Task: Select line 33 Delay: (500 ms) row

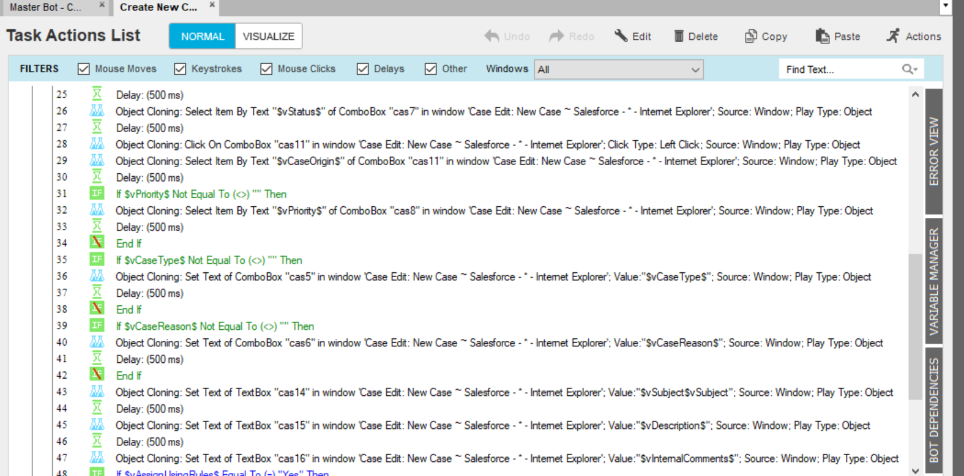Action: [x=150, y=227]
